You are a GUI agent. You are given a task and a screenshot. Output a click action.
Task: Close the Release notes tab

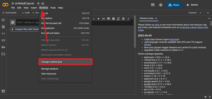pyautogui.click(x=156, y=18)
